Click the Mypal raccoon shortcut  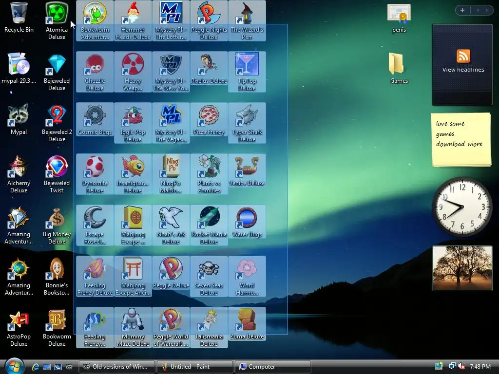point(19,119)
